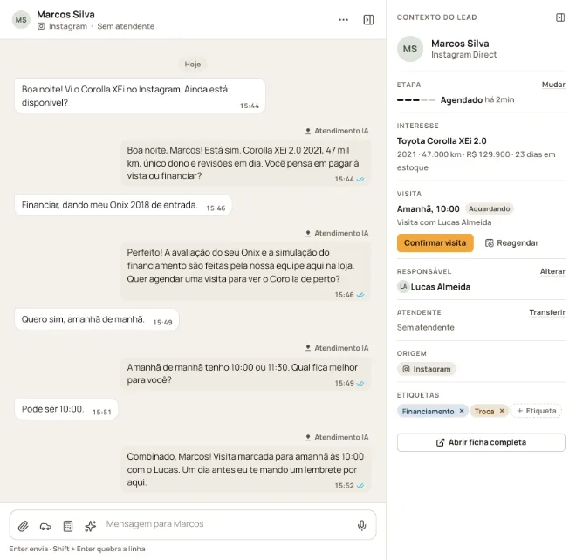Click the LA avatar beside Lucas Almeida
The width and height of the screenshot is (576, 560).
(403, 286)
